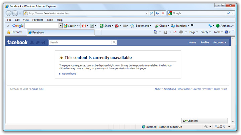Viewport: 241px width, 135px height.
Task: Click the Anthon... account button
Action: pos(224,26)
